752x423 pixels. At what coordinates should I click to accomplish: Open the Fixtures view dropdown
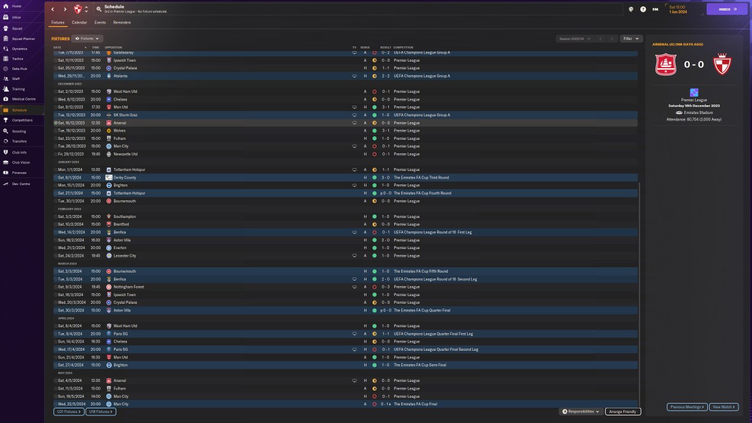tap(88, 39)
